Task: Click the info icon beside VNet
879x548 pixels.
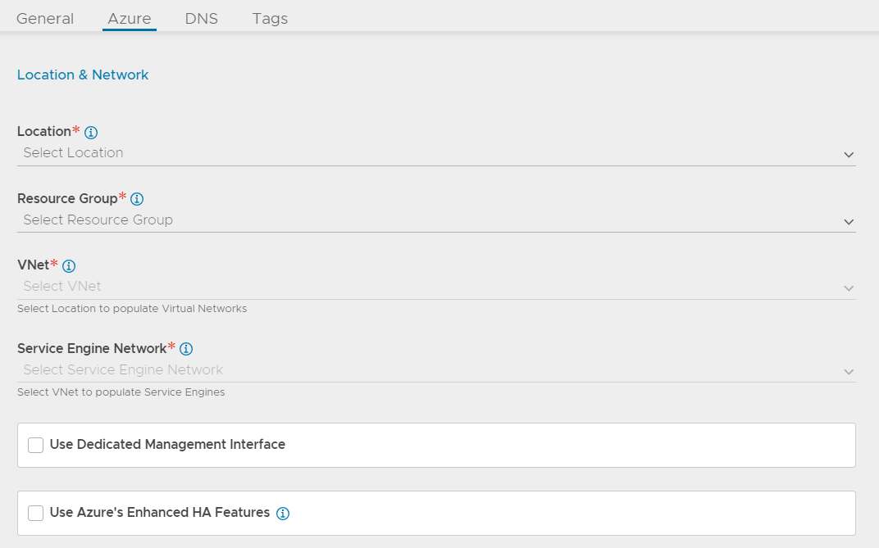Action: pos(69,266)
